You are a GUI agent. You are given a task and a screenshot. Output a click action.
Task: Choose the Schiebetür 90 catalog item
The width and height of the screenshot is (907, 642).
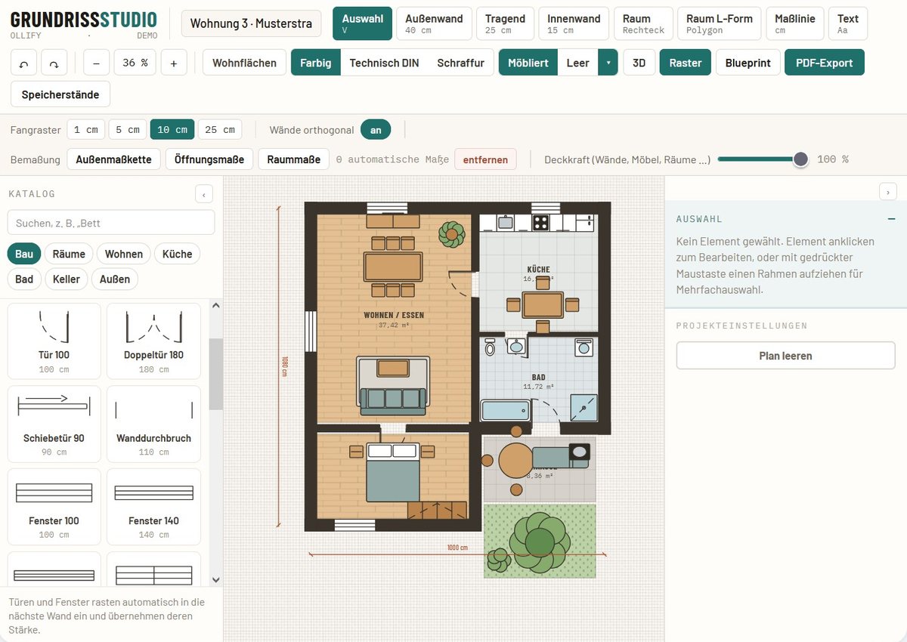click(54, 424)
